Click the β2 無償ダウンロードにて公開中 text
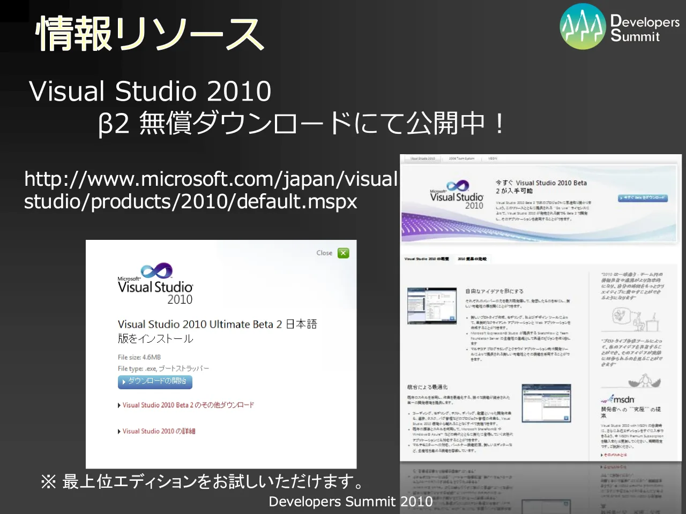686x514 pixels. pyautogui.click(x=301, y=124)
